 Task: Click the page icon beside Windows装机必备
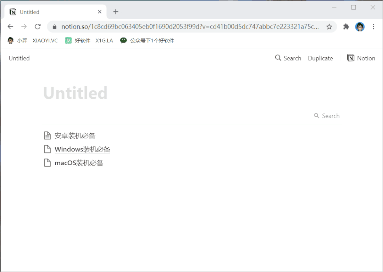click(x=48, y=149)
